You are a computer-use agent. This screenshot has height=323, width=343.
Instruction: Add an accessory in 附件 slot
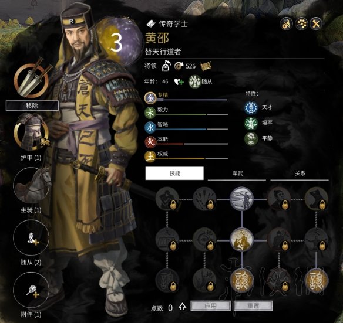tap(31, 290)
